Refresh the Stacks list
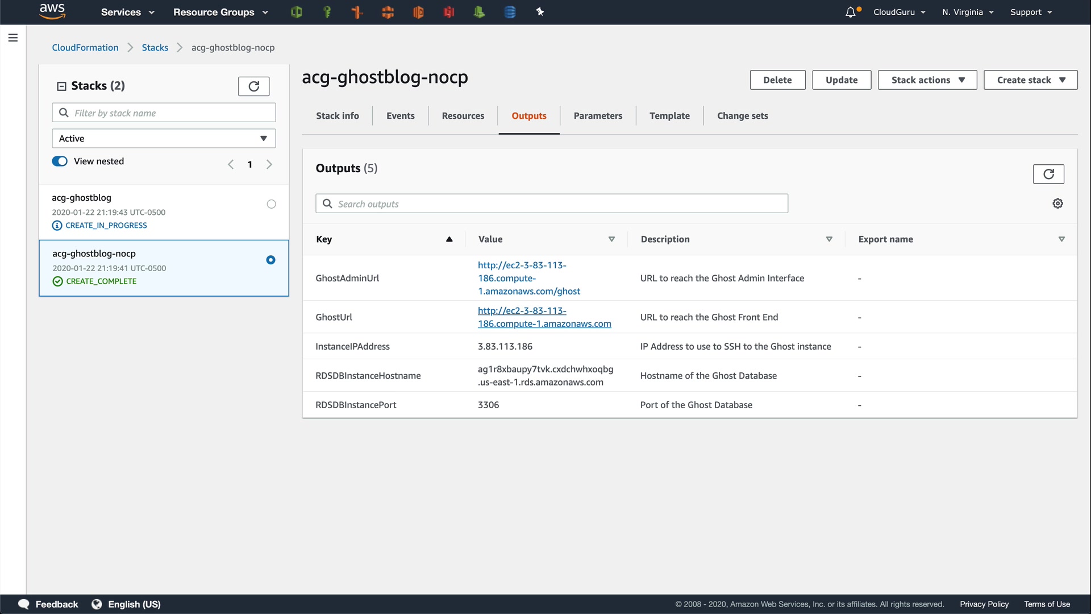1091x614 pixels. [x=253, y=86]
